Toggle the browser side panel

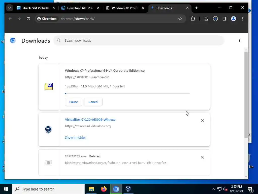point(224,19)
